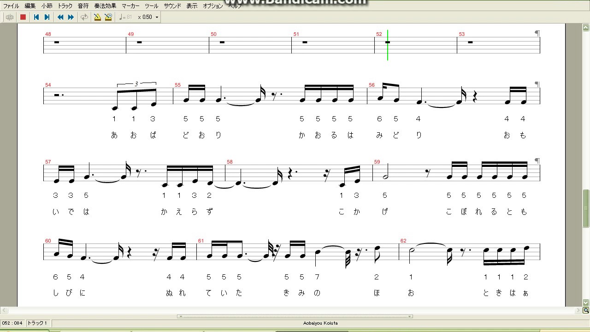Click the 052 : 084 position status field

(12, 323)
